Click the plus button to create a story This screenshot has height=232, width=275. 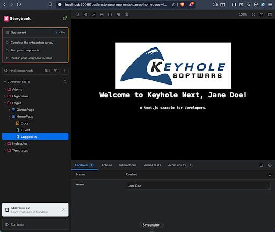pyautogui.click(x=64, y=71)
